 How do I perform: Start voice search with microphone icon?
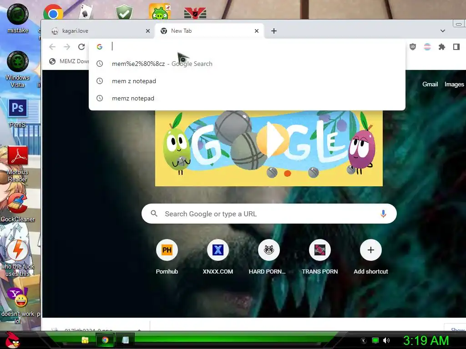click(383, 214)
